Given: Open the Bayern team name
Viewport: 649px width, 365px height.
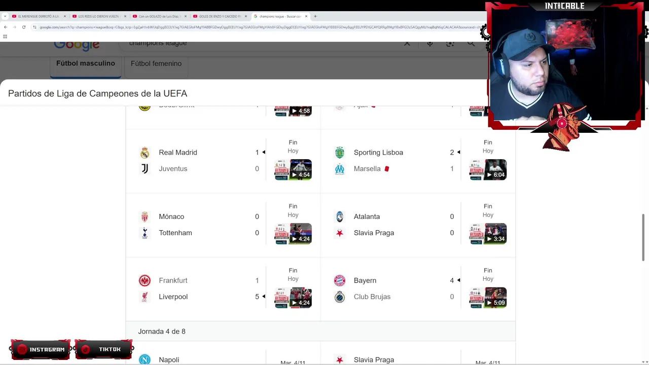Looking at the screenshot, I should coord(365,280).
